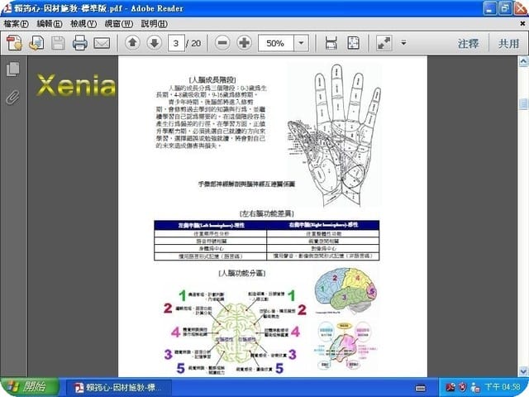Click the hand palm diagram image
The image size is (529, 397).
coord(334,135)
